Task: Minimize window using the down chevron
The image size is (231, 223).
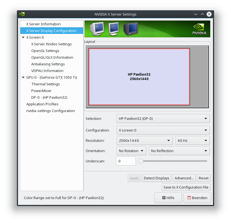Action: click(196, 14)
